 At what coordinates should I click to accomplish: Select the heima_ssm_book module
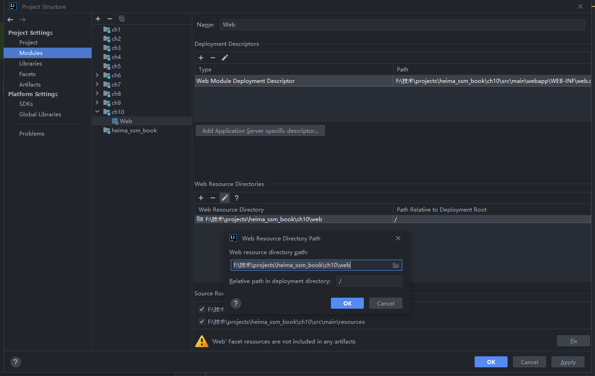134,131
